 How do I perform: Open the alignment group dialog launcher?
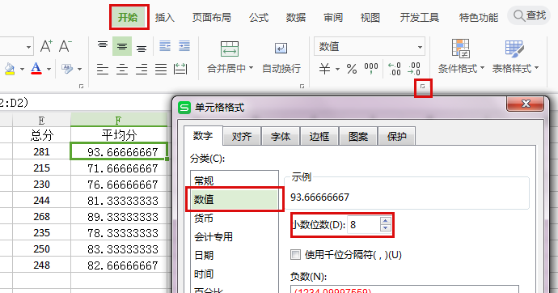click(x=302, y=86)
